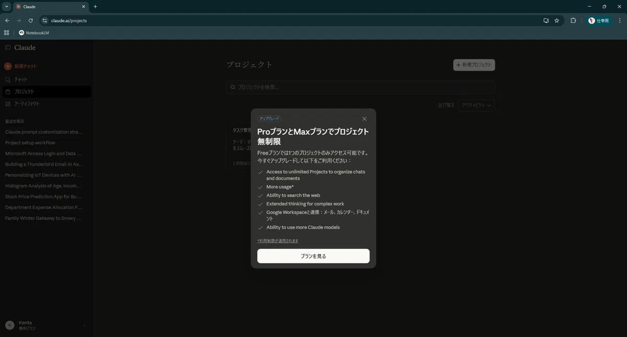Screen dimensions: 627x337
Task: Expand the Kenta account menu chevron
Action: (x=84, y=326)
